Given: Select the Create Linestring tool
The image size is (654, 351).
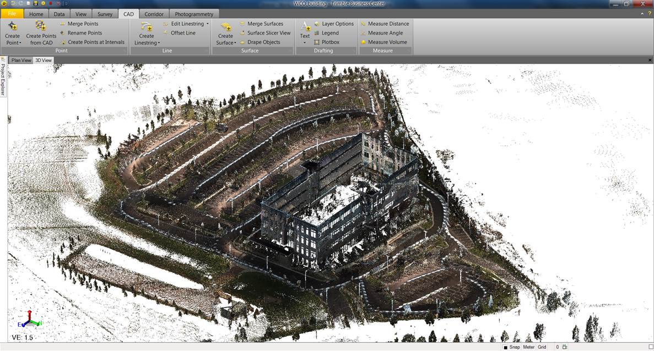Looking at the screenshot, I should 145,33.
